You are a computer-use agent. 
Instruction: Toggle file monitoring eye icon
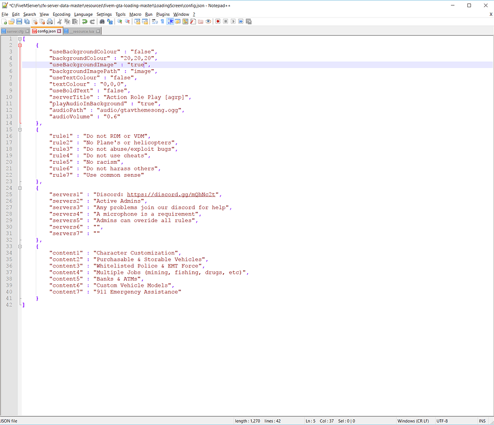point(208,22)
